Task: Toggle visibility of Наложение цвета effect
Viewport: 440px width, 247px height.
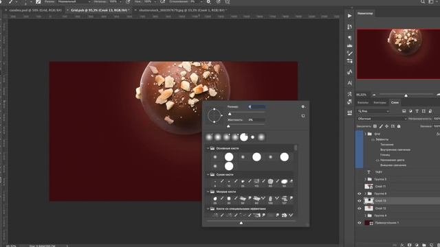Action: 377,160
